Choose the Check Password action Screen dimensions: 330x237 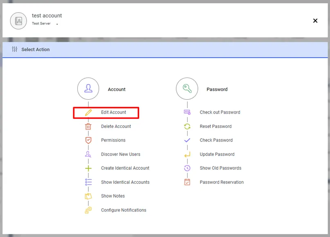pyautogui.click(x=216, y=140)
